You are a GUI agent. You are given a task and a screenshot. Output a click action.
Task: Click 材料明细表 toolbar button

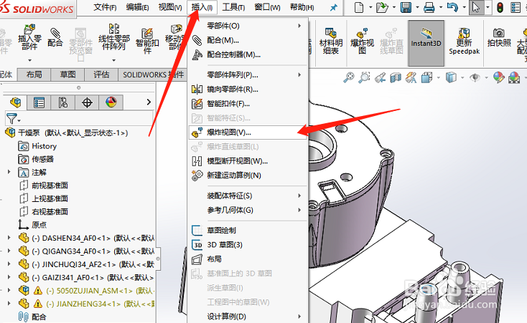[331, 41]
